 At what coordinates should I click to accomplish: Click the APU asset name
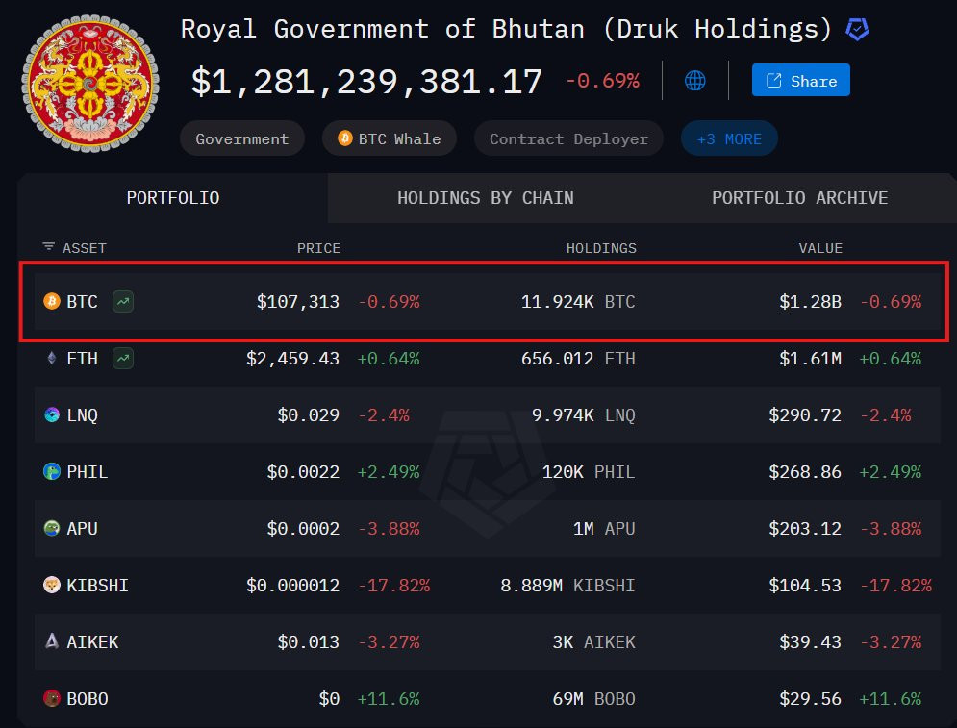click(83, 529)
